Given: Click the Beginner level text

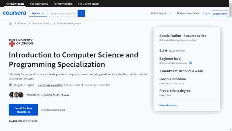Looking at the screenshot, I should pos(170,59).
